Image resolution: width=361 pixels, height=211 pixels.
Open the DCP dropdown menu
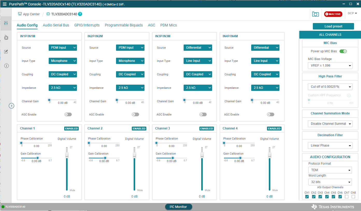tap(352, 13)
